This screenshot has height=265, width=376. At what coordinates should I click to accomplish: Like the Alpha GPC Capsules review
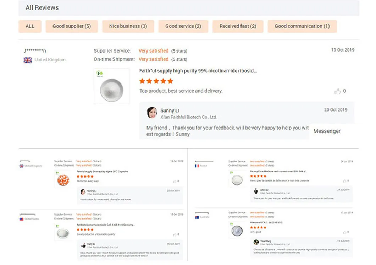(175, 181)
